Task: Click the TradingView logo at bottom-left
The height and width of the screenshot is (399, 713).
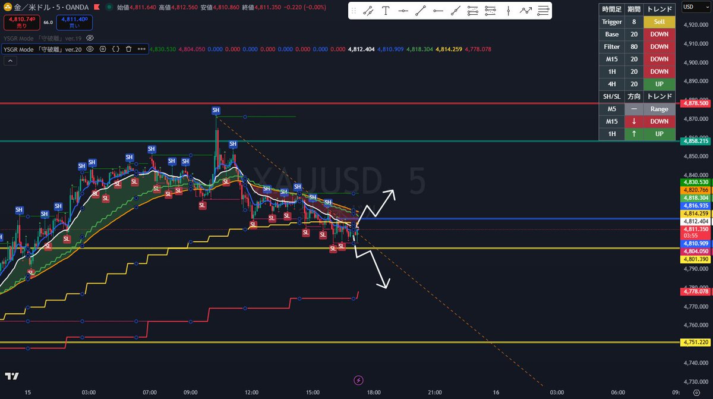Action: (x=11, y=376)
